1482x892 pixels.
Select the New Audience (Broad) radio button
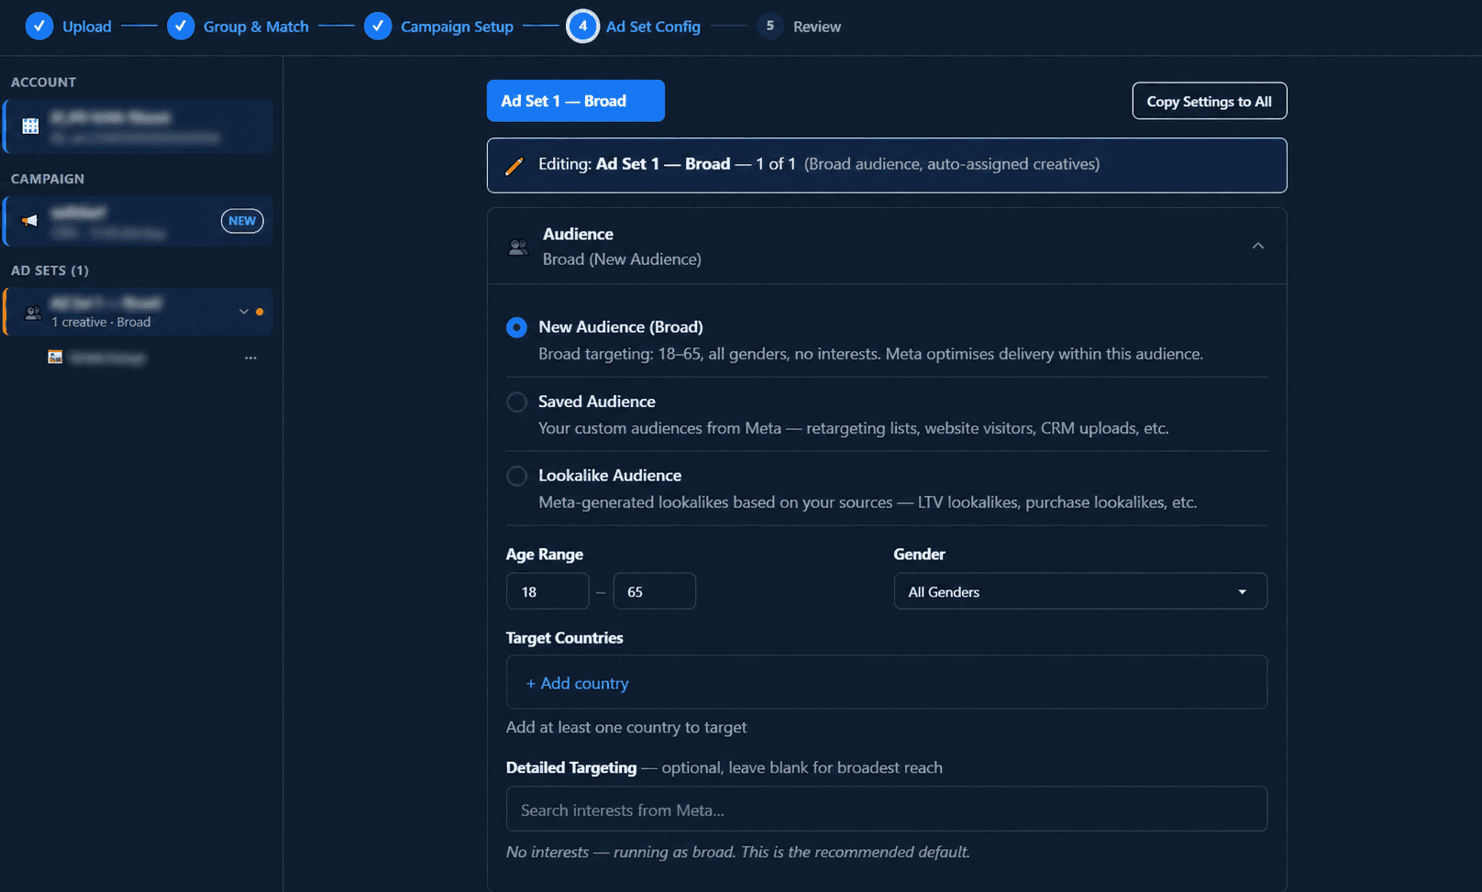click(517, 327)
